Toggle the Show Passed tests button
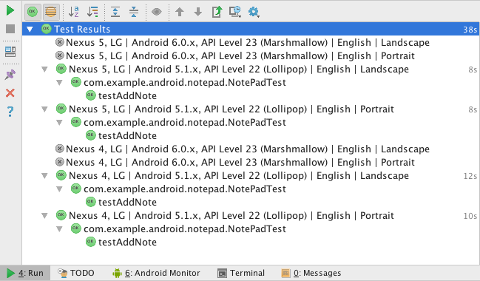 click(33, 12)
